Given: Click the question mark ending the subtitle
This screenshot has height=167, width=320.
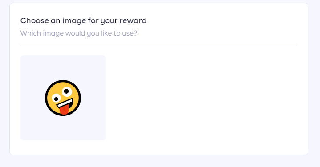Looking at the screenshot, I should pos(135,33).
